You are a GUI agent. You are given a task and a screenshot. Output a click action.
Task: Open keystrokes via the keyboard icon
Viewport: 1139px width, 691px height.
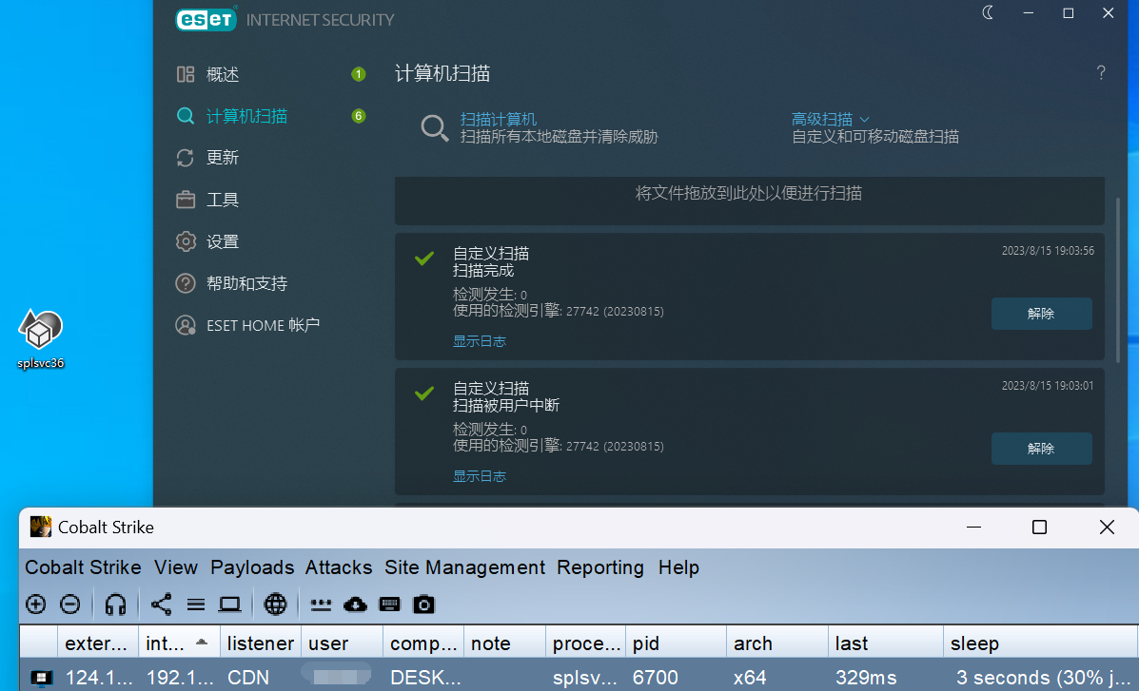click(389, 604)
